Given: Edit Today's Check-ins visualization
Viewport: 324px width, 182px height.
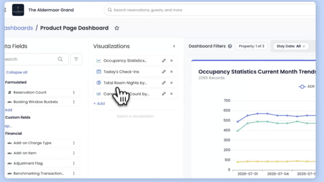Looking at the screenshot, I should 163,72.
